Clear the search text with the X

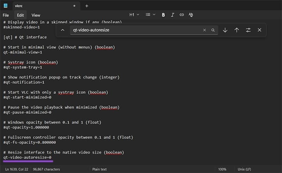coord(204,30)
